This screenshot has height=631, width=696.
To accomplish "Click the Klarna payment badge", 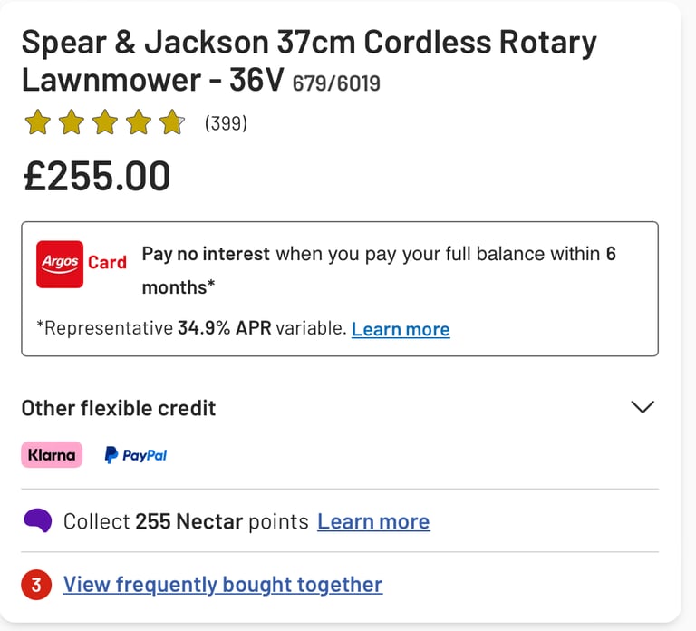I will tap(52, 455).
